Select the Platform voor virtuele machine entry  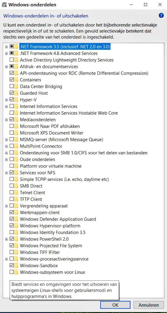click(x=51, y=166)
